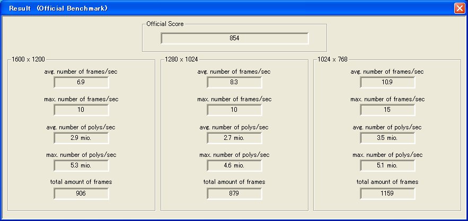The image size is (468, 221).
Task: Click the 1280 x 1024 total frames field 879
Action: pos(234,193)
